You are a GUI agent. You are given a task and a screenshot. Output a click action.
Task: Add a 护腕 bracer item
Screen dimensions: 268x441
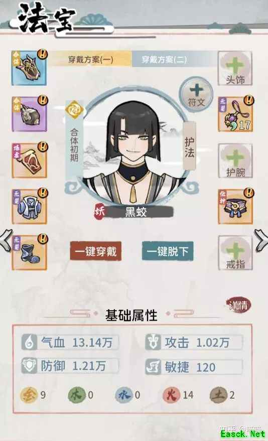pyautogui.click(x=235, y=161)
